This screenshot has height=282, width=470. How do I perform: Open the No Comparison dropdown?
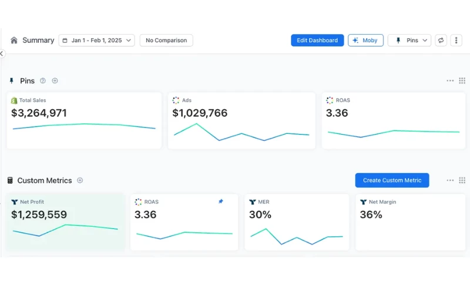pos(166,41)
